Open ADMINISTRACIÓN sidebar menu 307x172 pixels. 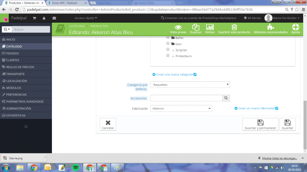(x=26, y=108)
